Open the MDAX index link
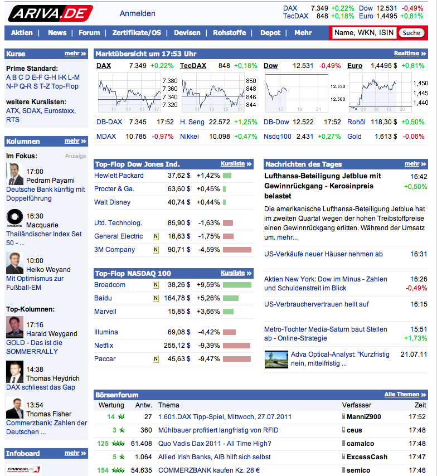Screen dimensions: 437x476 [x=106, y=137]
